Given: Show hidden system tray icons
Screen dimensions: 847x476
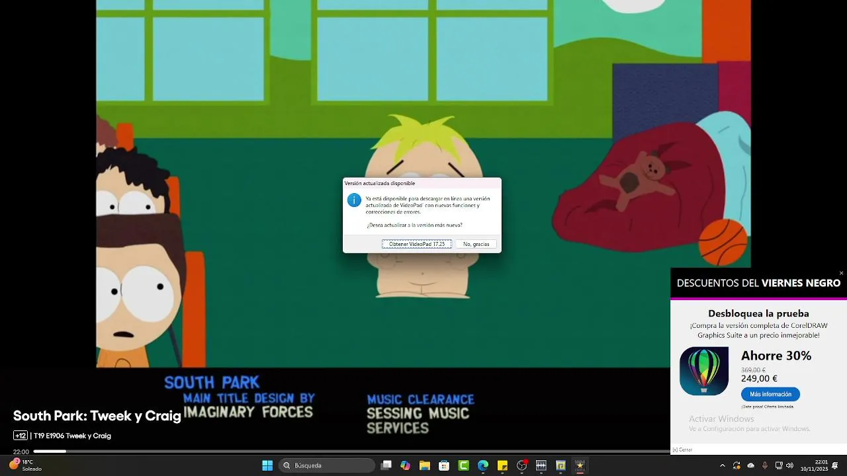Looking at the screenshot, I should coord(722,465).
